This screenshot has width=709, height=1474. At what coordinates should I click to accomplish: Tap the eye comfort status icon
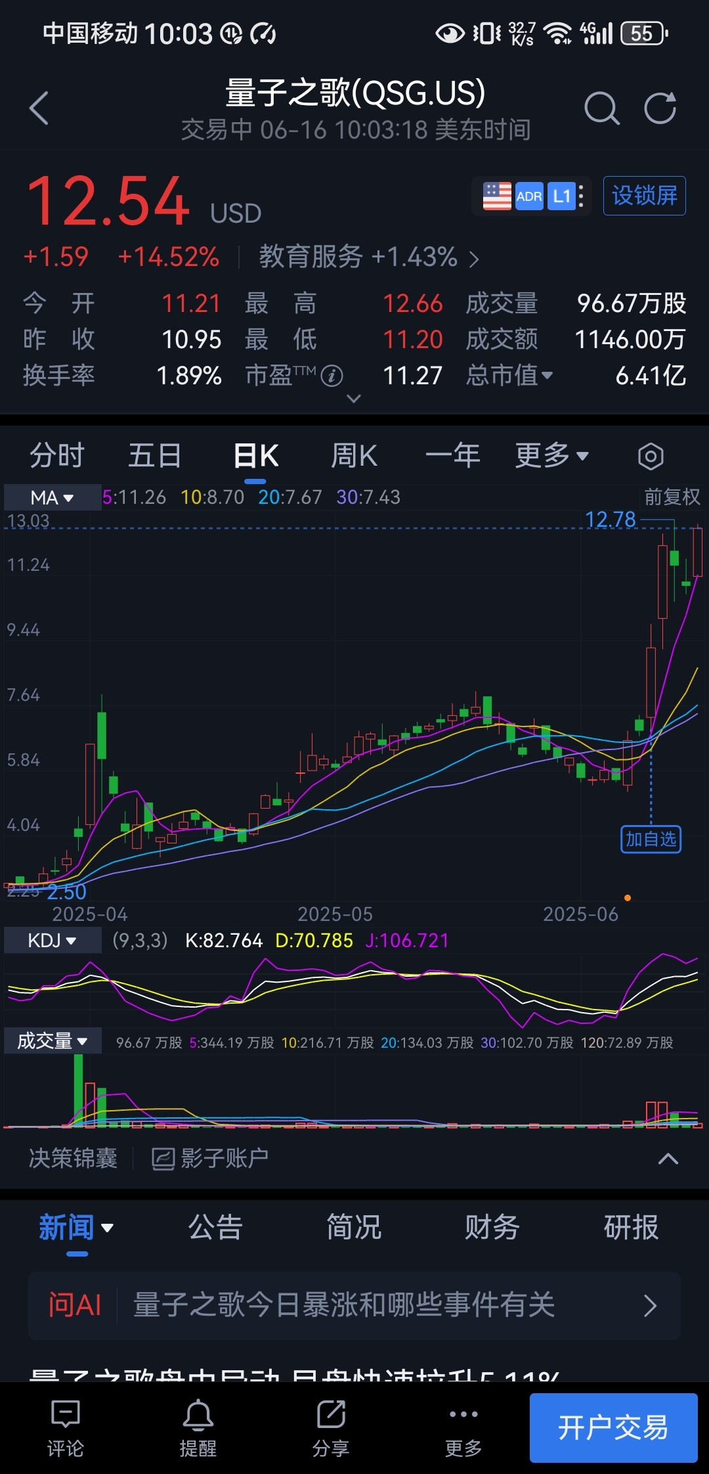[x=450, y=33]
